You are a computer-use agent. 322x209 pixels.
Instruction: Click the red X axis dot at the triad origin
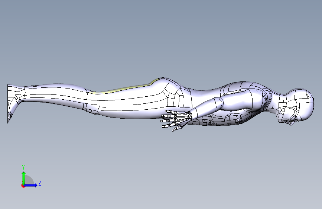(x=23, y=186)
